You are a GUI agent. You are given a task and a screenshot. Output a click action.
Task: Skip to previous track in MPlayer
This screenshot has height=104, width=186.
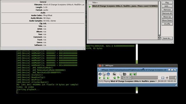pos(131,74)
